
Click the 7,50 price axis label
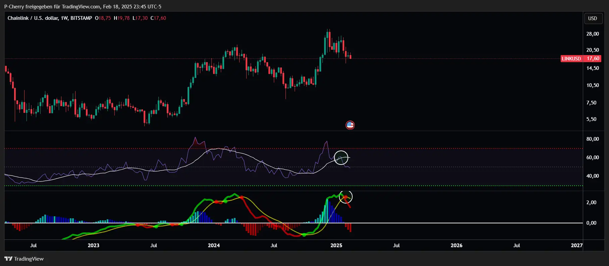point(591,103)
